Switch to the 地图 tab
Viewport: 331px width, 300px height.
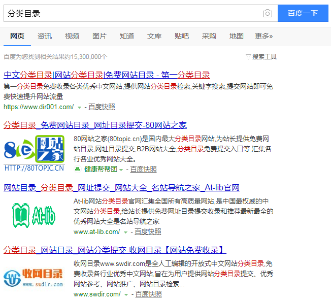237,36
